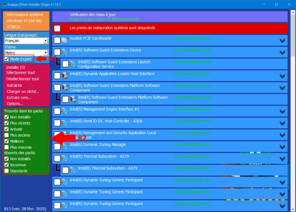Select the Serial IO I2C Host Controller checkbox
This screenshot has width=296, height=212.
57,123
